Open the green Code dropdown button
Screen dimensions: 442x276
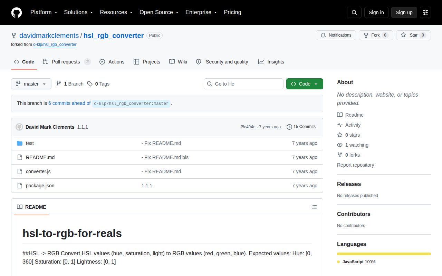[x=305, y=84]
